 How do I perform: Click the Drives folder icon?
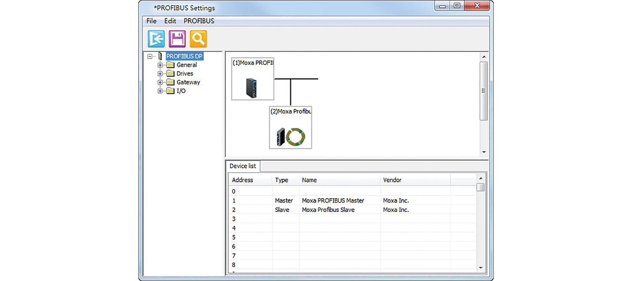coord(171,74)
